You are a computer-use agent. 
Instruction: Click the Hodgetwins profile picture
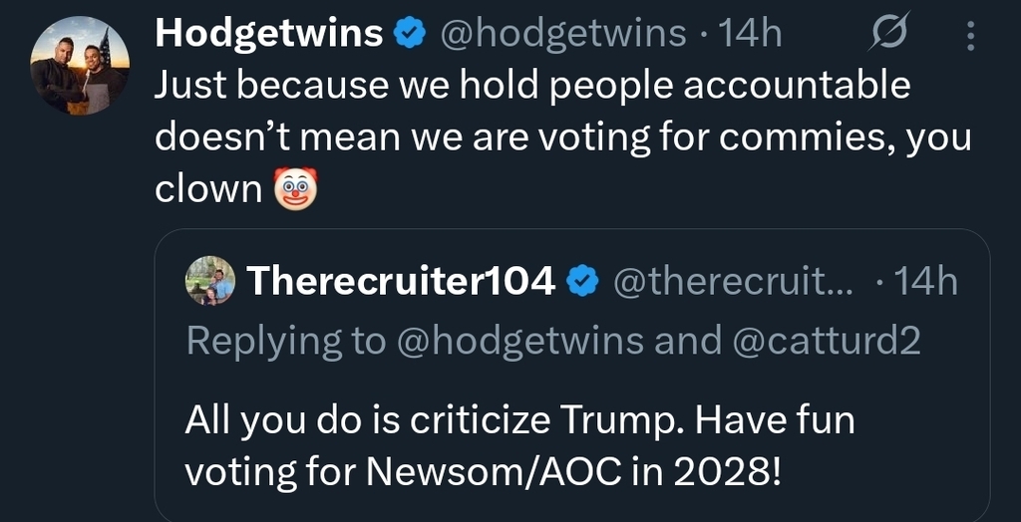click(x=80, y=66)
